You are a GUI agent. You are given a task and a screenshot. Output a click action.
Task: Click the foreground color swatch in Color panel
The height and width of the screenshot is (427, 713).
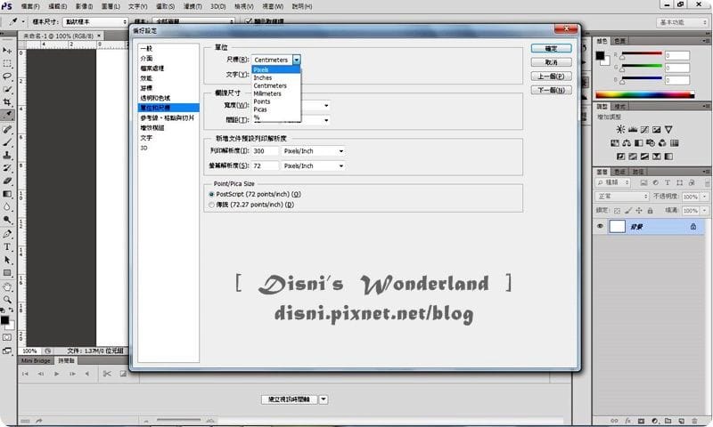point(600,55)
